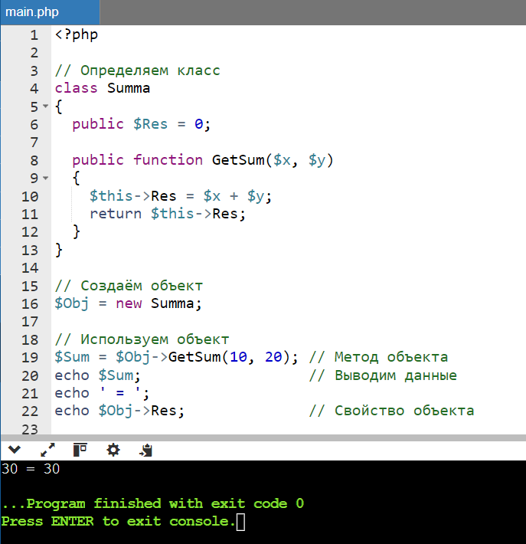The height and width of the screenshot is (544, 526).
Task: Click class name 'Summa' on line 4
Action: pyautogui.click(x=129, y=88)
